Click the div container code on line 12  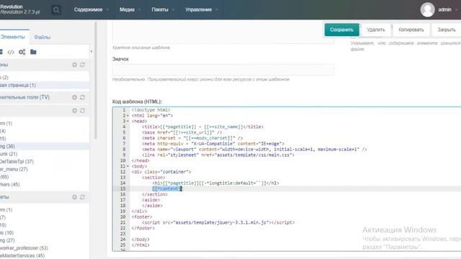coord(161,172)
